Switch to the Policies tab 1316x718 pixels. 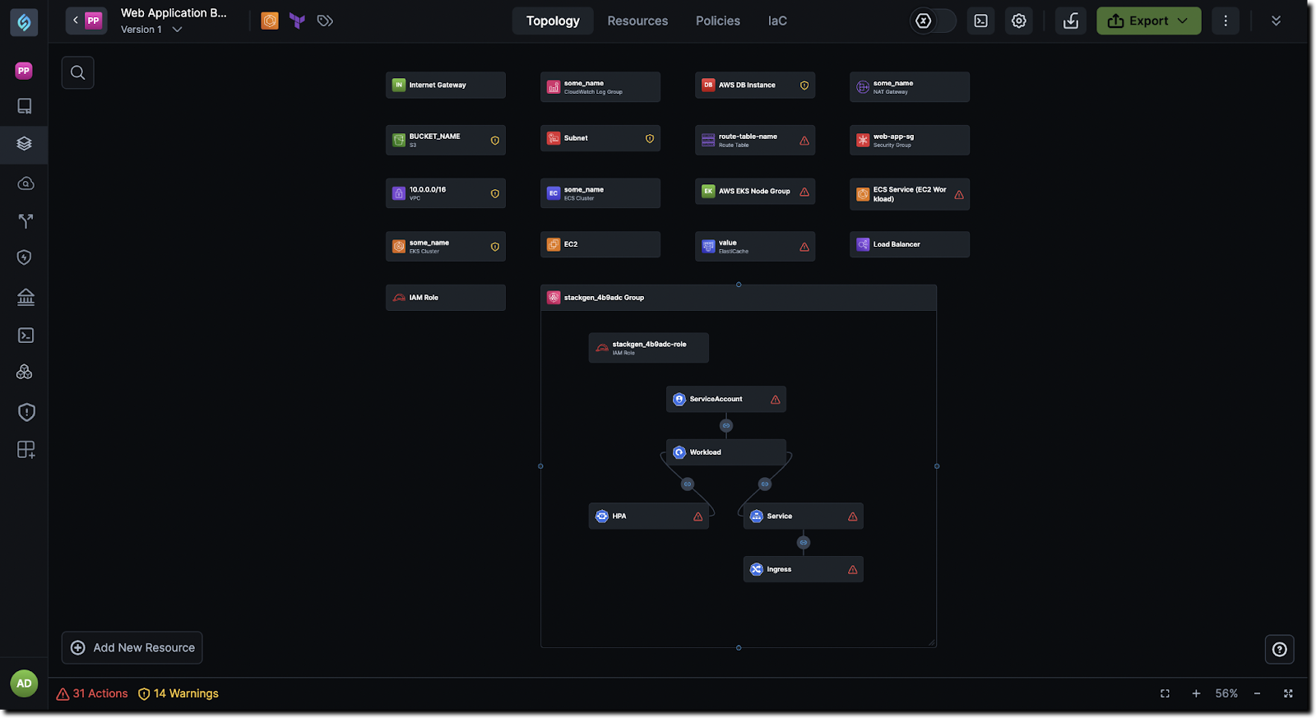coord(717,21)
